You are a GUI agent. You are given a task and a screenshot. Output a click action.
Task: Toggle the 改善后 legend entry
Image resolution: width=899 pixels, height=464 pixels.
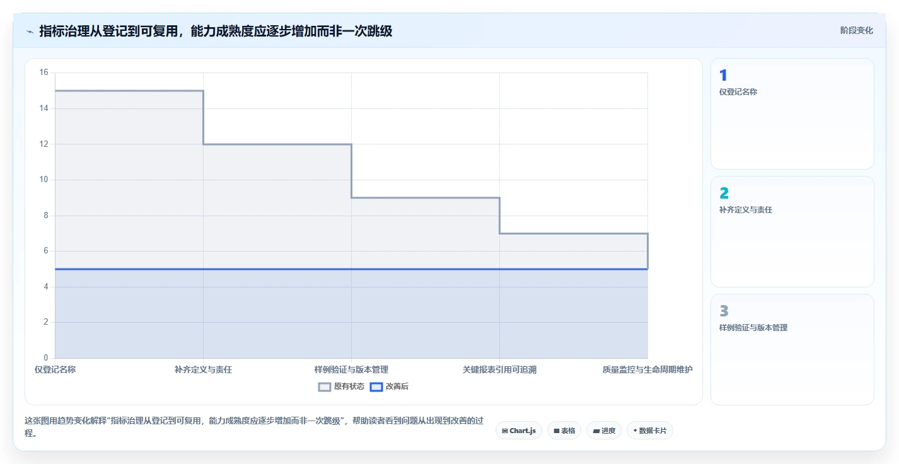point(389,386)
